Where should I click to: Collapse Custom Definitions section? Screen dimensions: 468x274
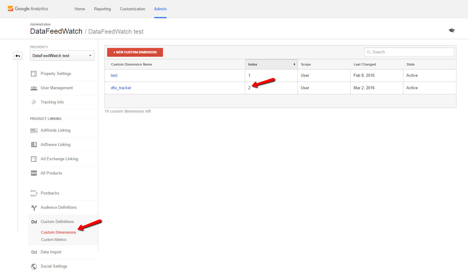click(57, 222)
